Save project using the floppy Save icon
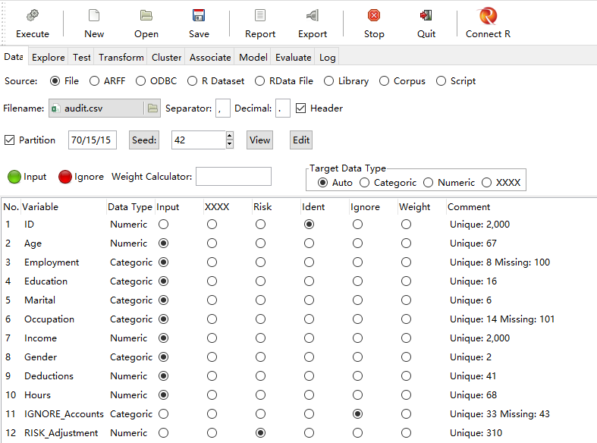 tap(199, 16)
